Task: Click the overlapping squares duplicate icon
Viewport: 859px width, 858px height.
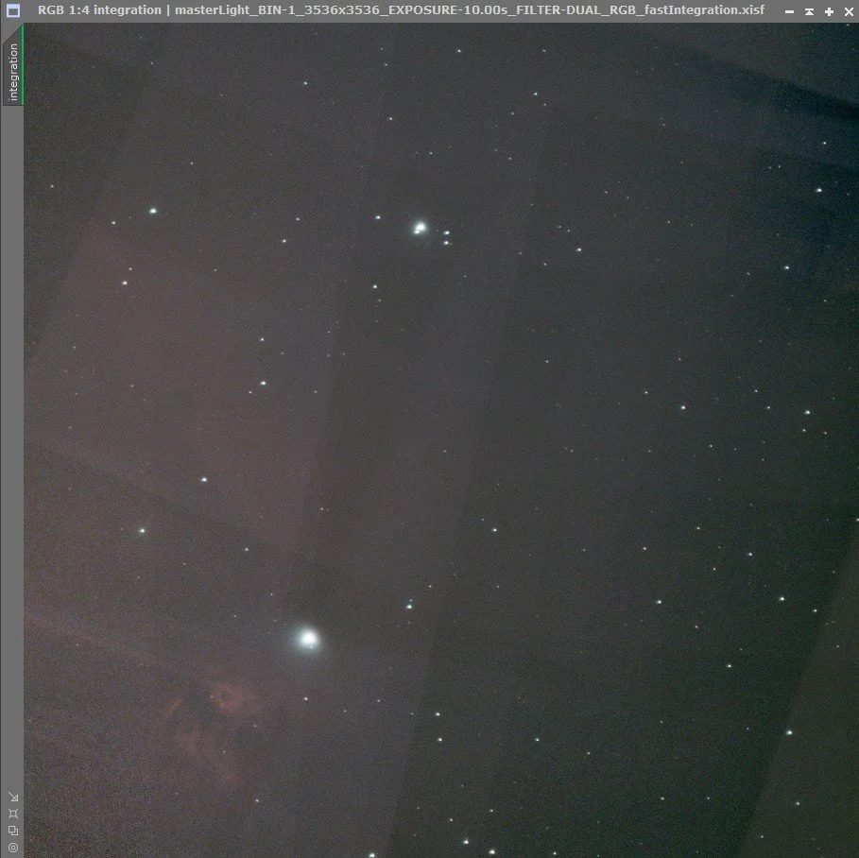Action: (13, 831)
